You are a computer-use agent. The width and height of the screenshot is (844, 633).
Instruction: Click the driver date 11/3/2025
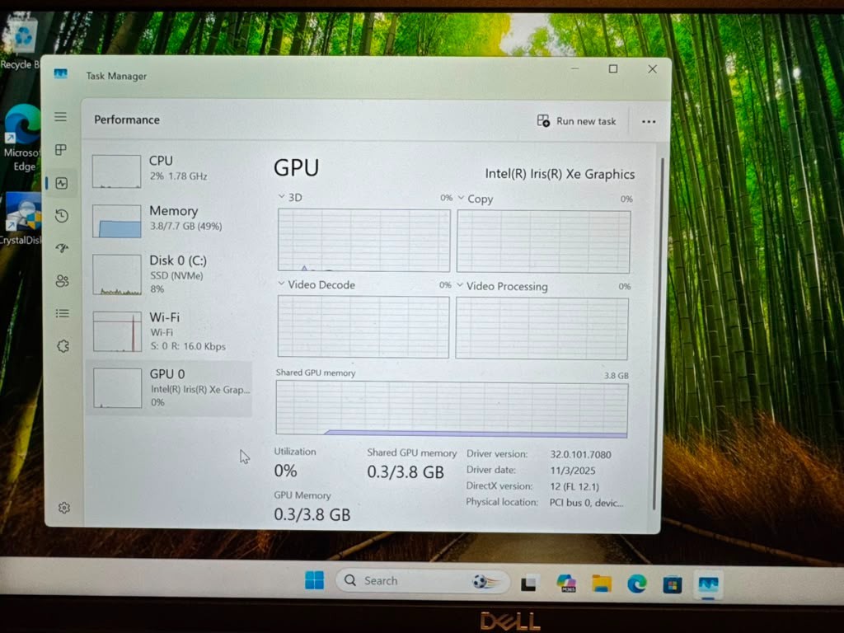(572, 471)
